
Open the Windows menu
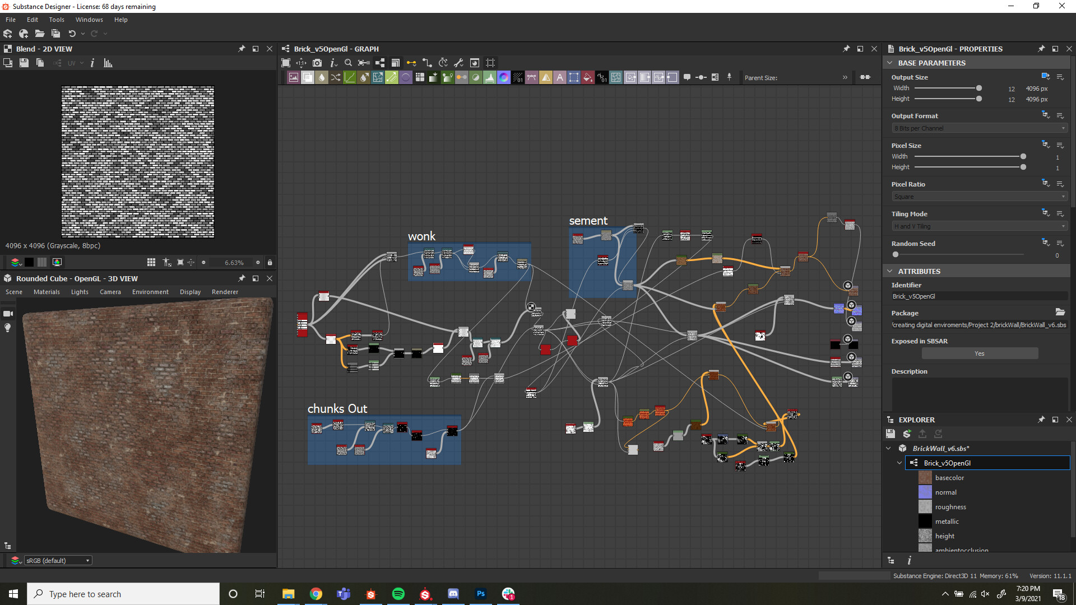(89, 20)
